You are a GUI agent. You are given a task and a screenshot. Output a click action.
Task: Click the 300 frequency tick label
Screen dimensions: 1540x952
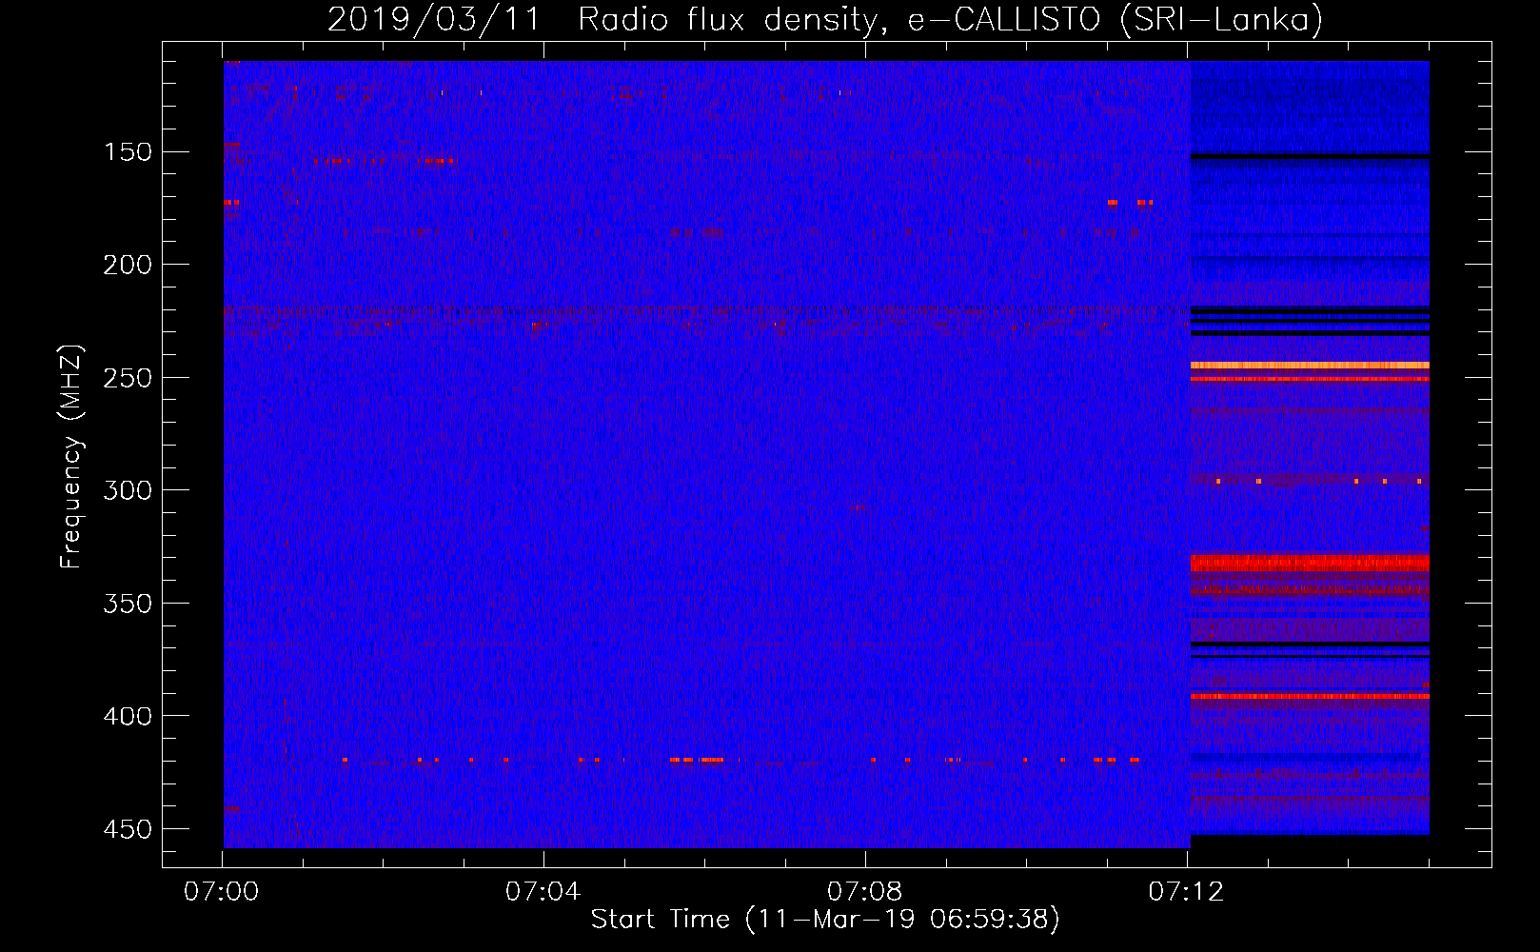(128, 490)
